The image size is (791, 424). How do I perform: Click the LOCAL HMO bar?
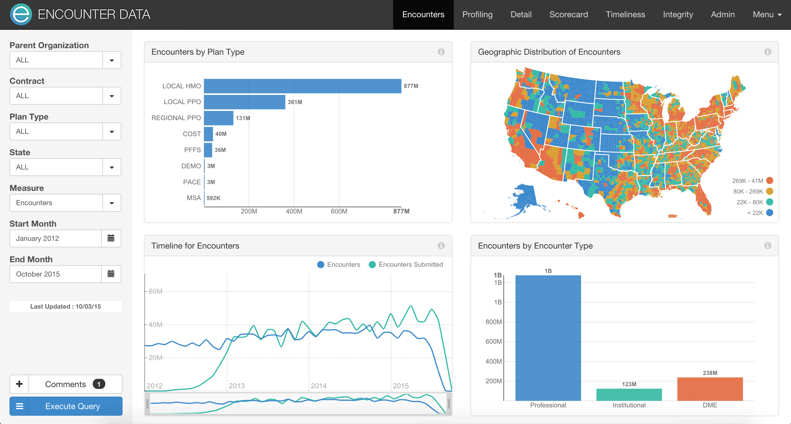[302, 86]
